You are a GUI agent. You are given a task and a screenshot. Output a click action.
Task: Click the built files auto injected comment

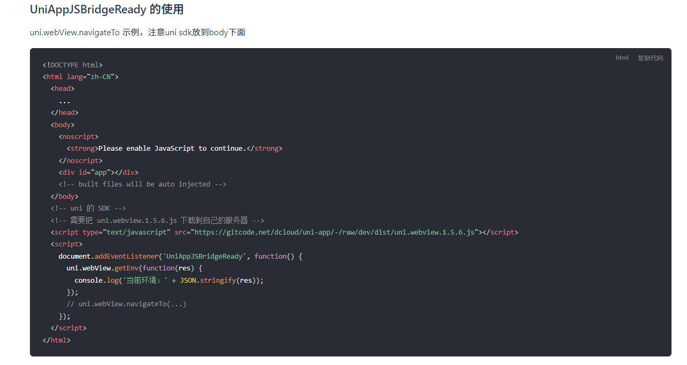[142, 184]
